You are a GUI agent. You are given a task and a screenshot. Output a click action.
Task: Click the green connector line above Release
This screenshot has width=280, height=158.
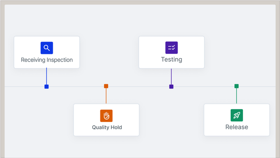click(236, 96)
